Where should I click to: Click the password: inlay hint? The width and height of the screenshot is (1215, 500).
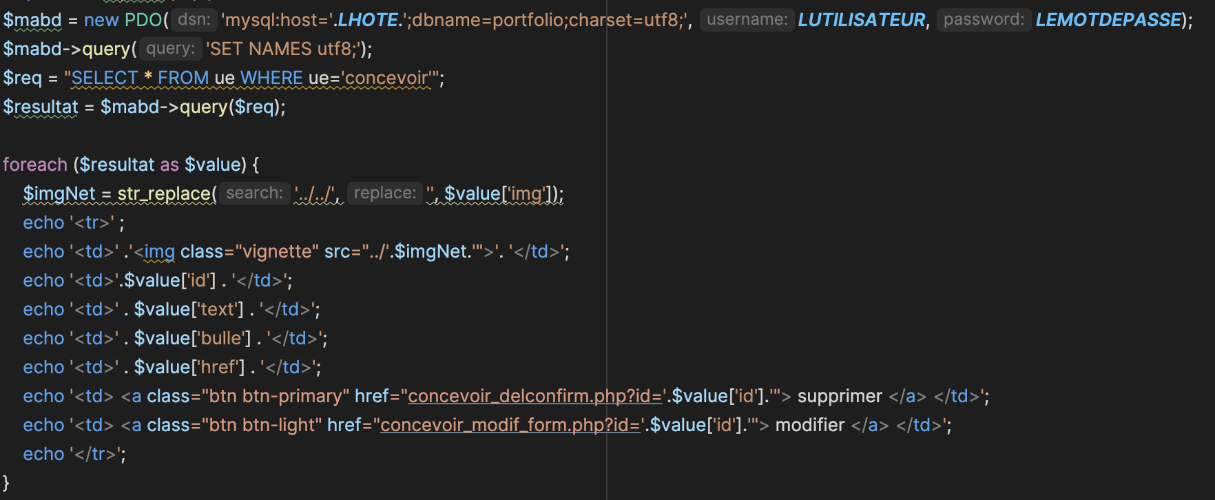tap(984, 20)
